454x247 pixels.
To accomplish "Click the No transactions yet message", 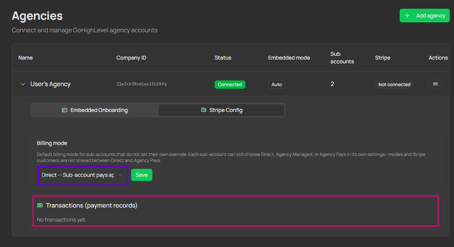I will 62,220.
